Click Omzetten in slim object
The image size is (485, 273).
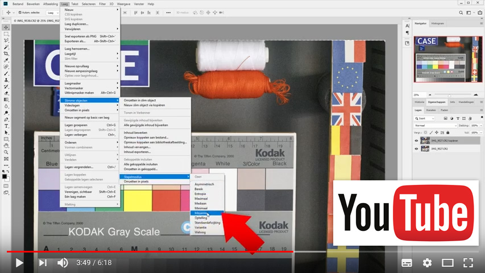140,101
